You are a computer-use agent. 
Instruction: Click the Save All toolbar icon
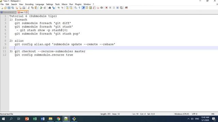[x=13, y=8]
